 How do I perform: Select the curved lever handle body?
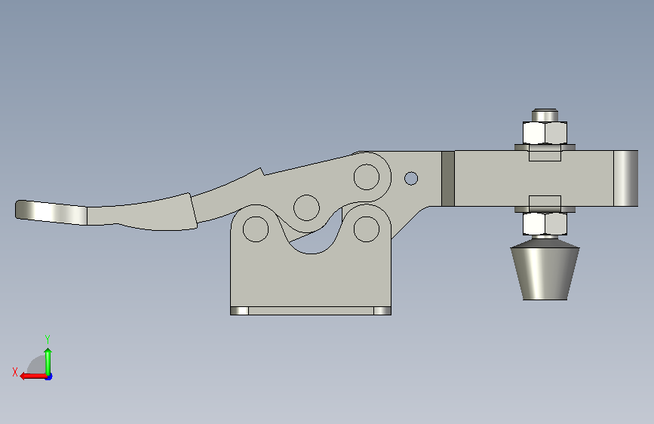pyautogui.click(x=142, y=213)
